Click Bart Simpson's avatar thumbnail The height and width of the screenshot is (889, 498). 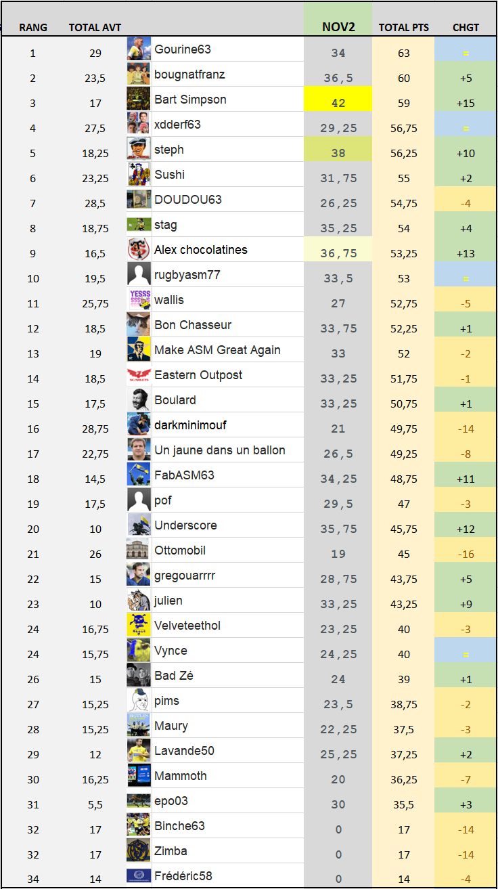click(x=139, y=100)
